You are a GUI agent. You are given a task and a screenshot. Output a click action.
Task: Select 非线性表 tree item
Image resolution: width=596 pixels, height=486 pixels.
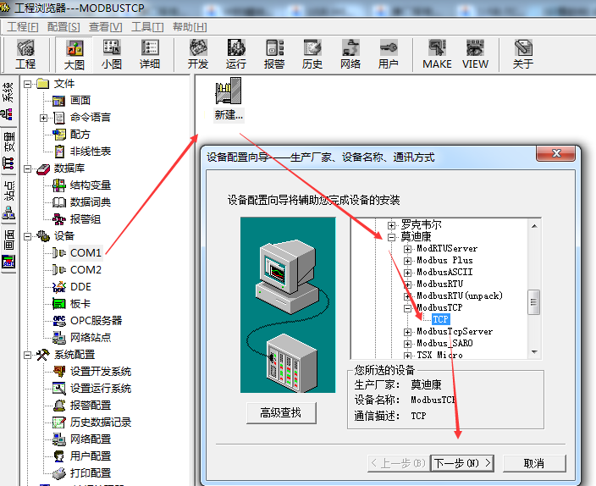point(91,152)
